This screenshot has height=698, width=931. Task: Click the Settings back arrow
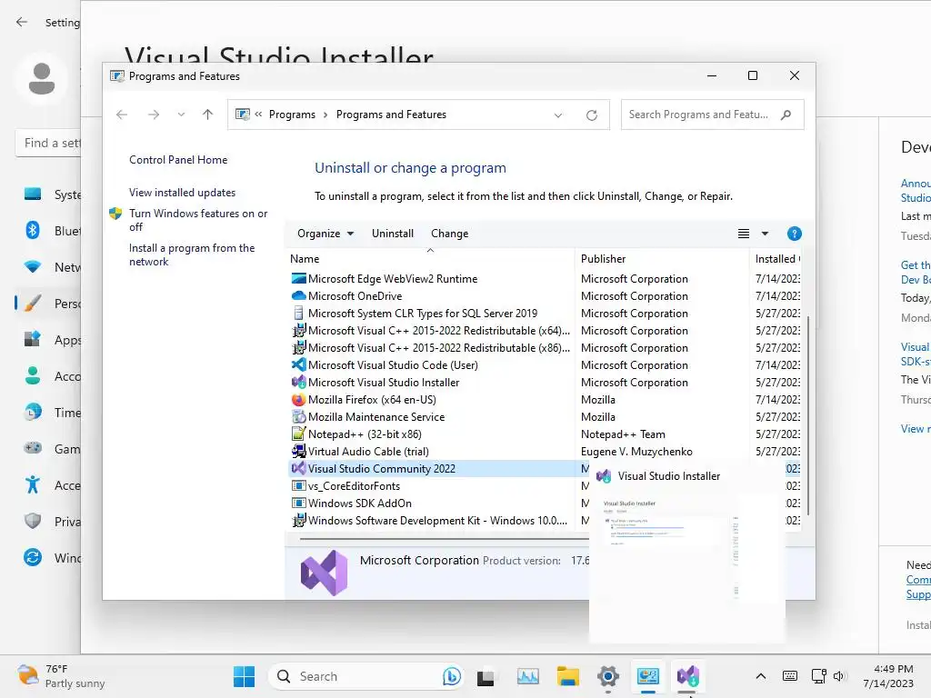pyautogui.click(x=22, y=22)
